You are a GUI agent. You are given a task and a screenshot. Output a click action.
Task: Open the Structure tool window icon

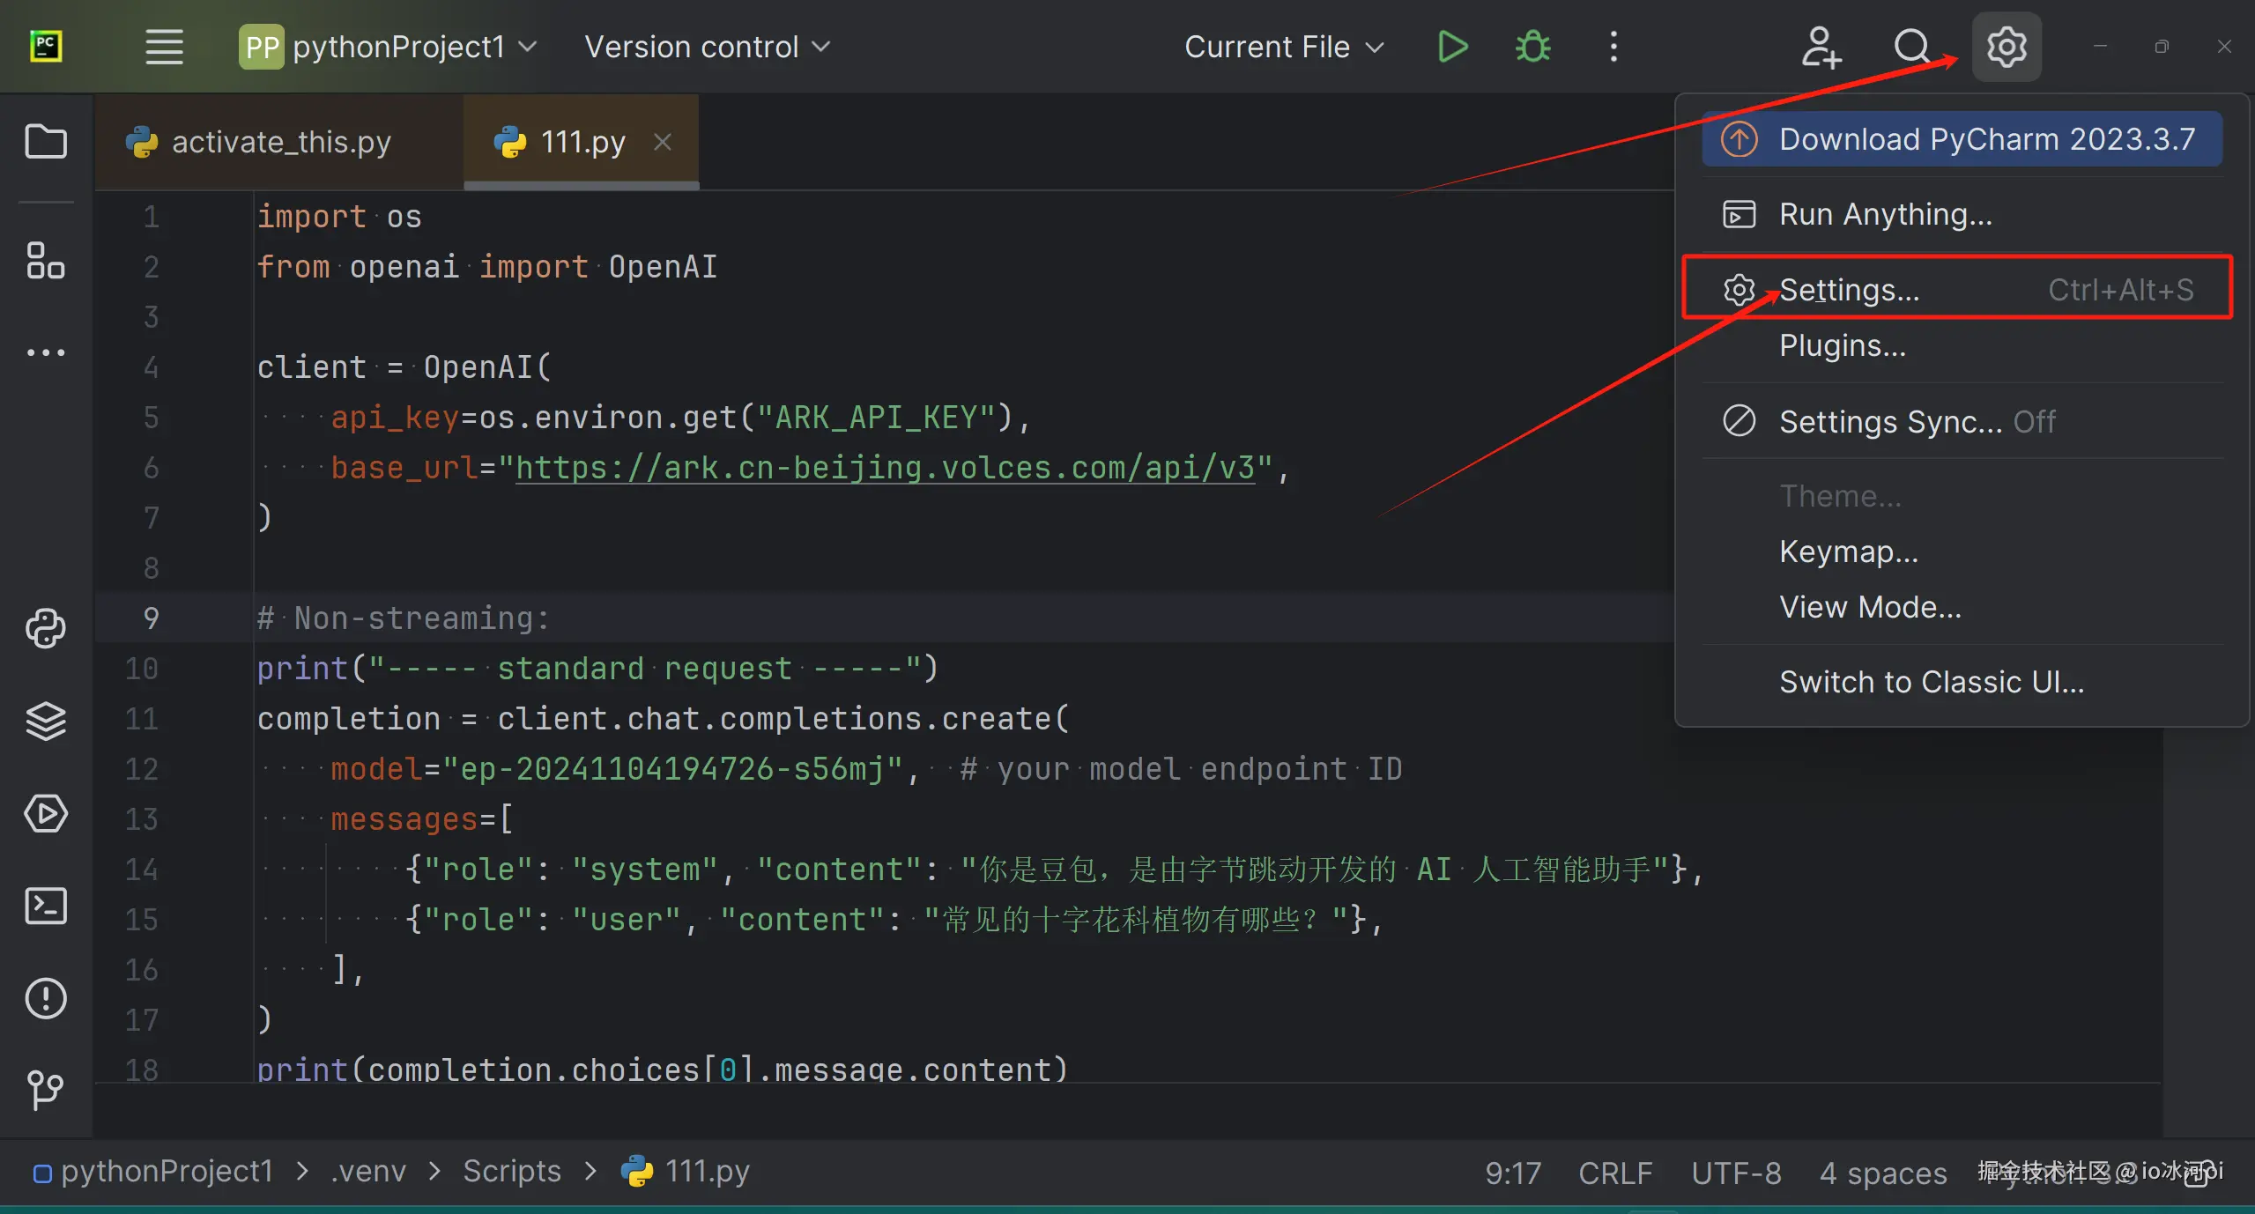pyautogui.click(x=46, y=261)
